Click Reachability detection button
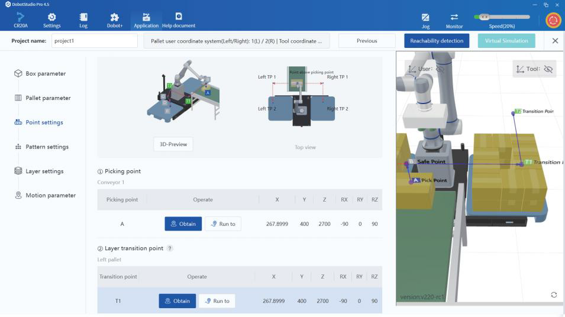Screen dimensions: 565x317 [x=437, y=41]
